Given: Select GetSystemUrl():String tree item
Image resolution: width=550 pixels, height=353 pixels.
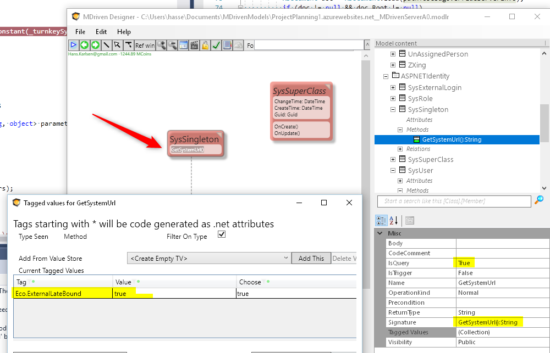Looking at the screenshot, I should [452, 139].
